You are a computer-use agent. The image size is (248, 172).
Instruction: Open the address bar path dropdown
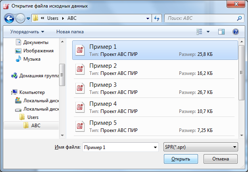(148, 19)
